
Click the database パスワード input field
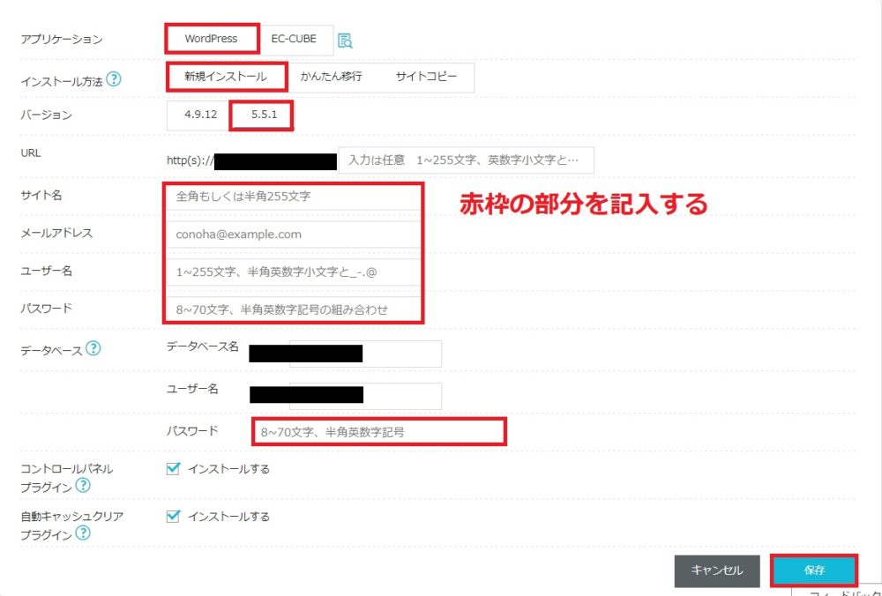pos(378,432)
